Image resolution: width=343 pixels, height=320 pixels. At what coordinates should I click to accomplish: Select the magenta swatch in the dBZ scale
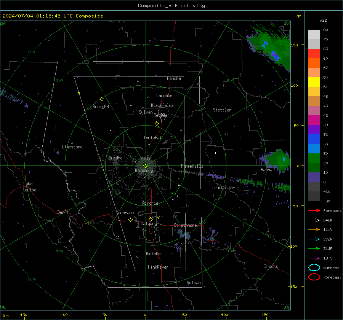pyautogui.click(x=314, y=120)
